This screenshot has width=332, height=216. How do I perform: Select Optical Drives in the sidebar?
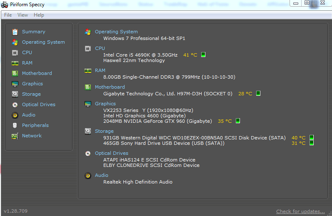[39, 104]
